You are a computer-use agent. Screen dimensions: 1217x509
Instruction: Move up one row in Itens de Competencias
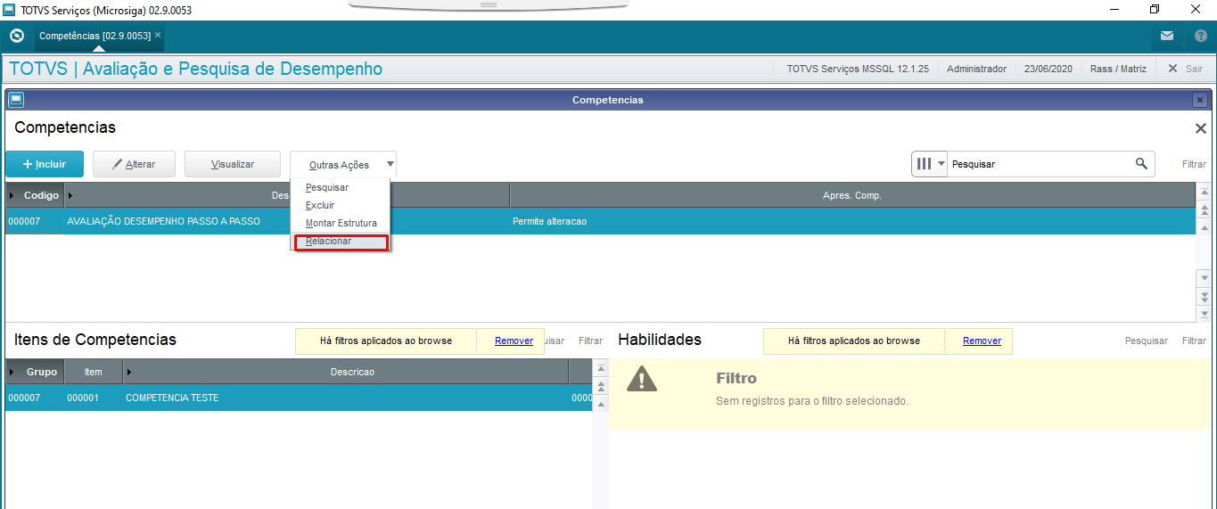(x=601, y=403)
